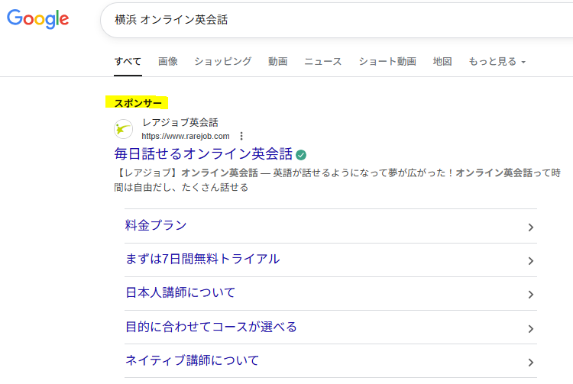Open the 料金プラン sitelink
This screenshot has width=573, height=384.
[156, 225]
